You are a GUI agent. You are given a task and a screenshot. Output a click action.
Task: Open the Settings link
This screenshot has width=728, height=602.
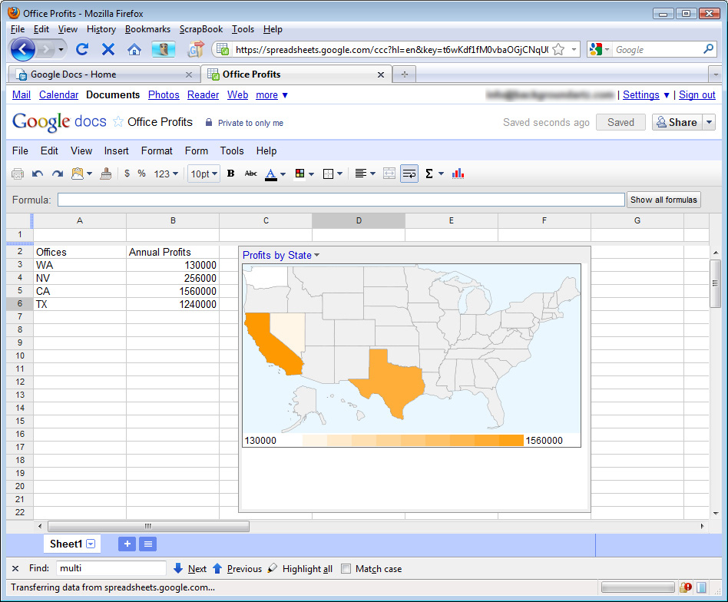(640, 94)
